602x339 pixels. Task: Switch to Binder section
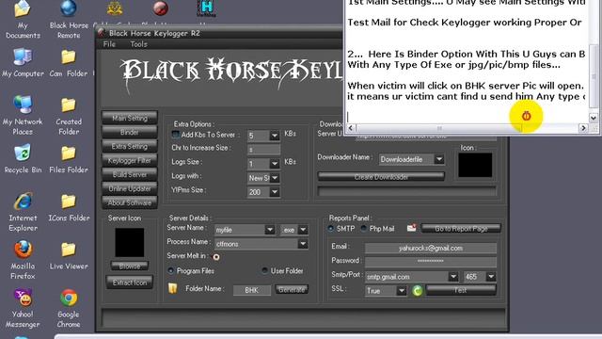(130, 132)
